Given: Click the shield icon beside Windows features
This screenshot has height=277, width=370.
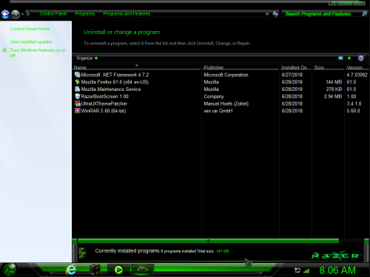Looking at the screenshot, I should click(4, 50).
